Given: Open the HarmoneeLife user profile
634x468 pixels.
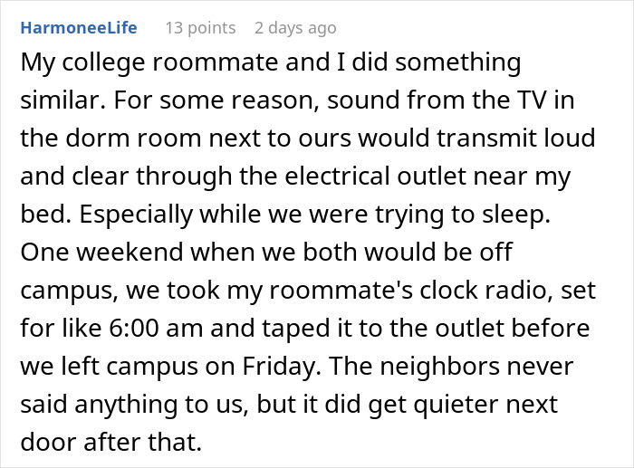Looking at the screenshot, I should point(79,28).
